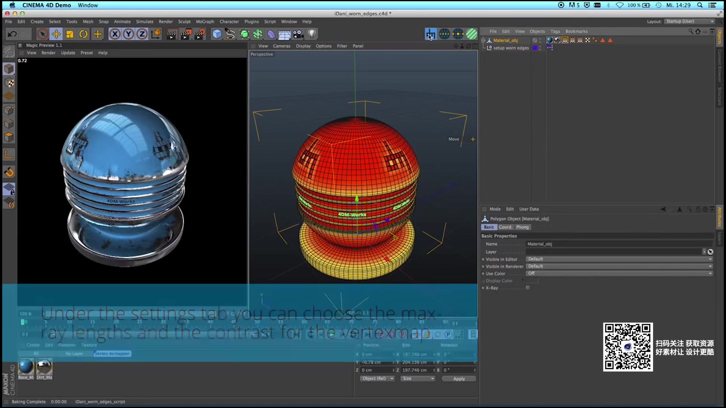Screen dimensions: 726x408
Task: Click the Undo arrow icon
Action: point(12,34)
